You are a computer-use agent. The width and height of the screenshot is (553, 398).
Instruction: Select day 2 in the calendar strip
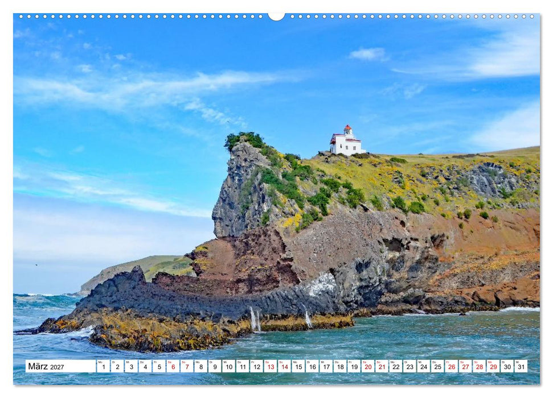[117, 366]
